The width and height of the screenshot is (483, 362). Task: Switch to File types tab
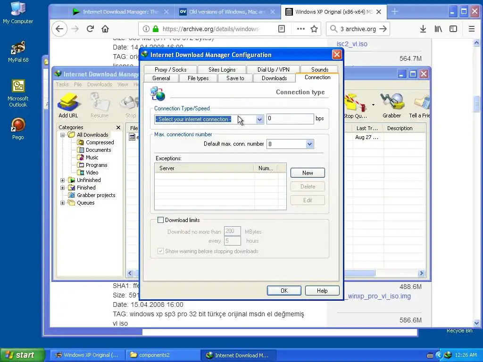[x=198, y=78]
